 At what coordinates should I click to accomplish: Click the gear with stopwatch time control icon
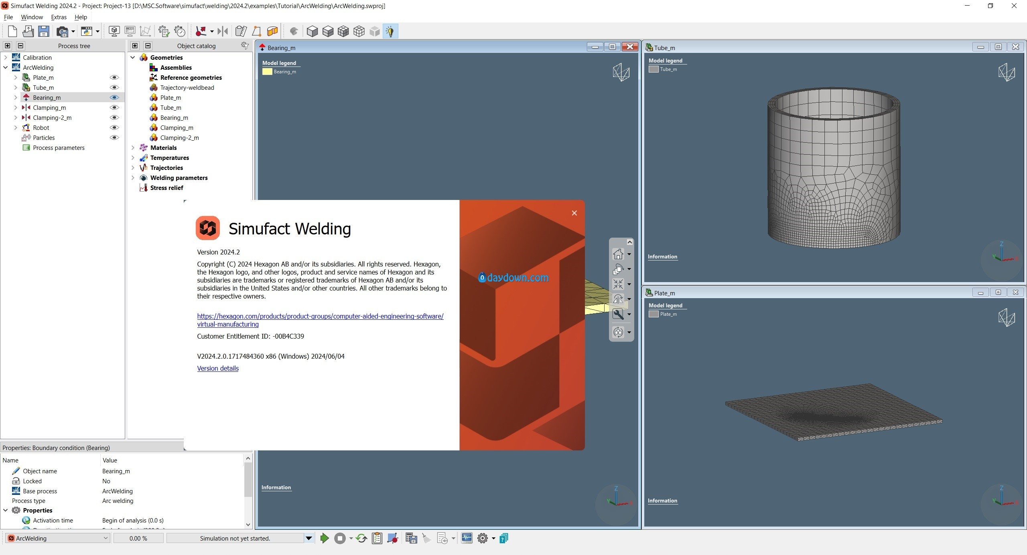[x=180, y=31]
